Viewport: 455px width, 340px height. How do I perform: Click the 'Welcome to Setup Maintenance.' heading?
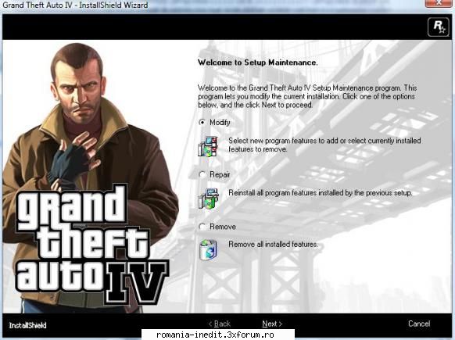[x=257, y=63]
